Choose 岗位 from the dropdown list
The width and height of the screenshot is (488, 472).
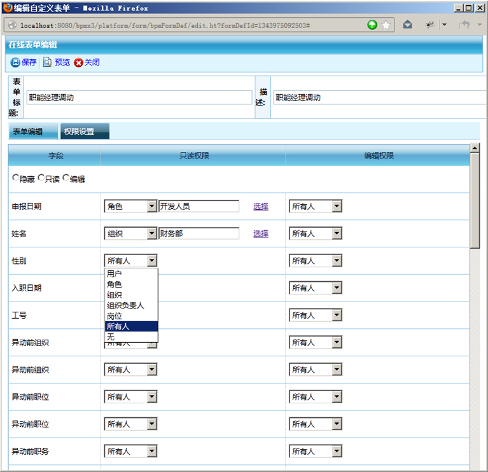point(131,316)
